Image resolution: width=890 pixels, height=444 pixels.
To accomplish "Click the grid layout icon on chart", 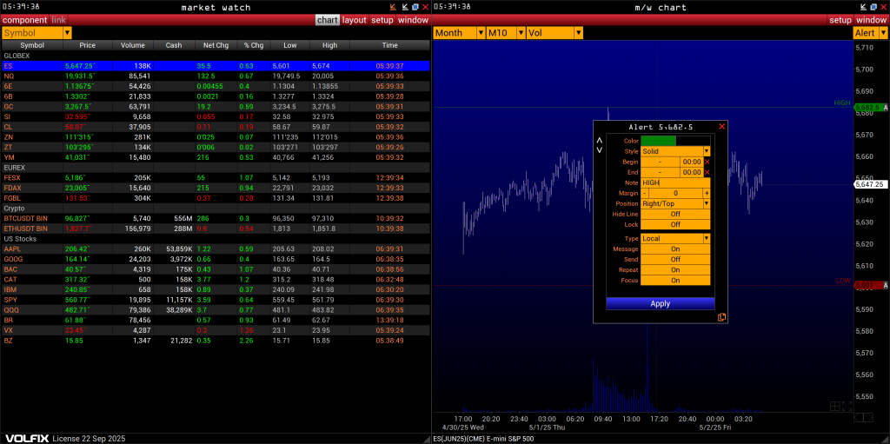I will pos(835,406).
